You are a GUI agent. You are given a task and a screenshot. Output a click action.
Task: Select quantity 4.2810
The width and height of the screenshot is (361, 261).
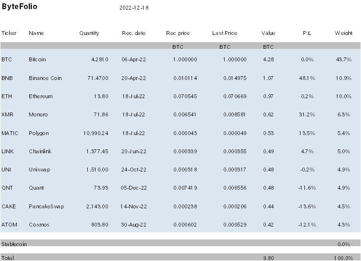(100, 59)
